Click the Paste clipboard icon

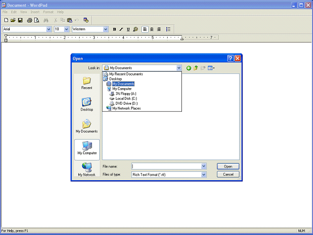point(69,20)
